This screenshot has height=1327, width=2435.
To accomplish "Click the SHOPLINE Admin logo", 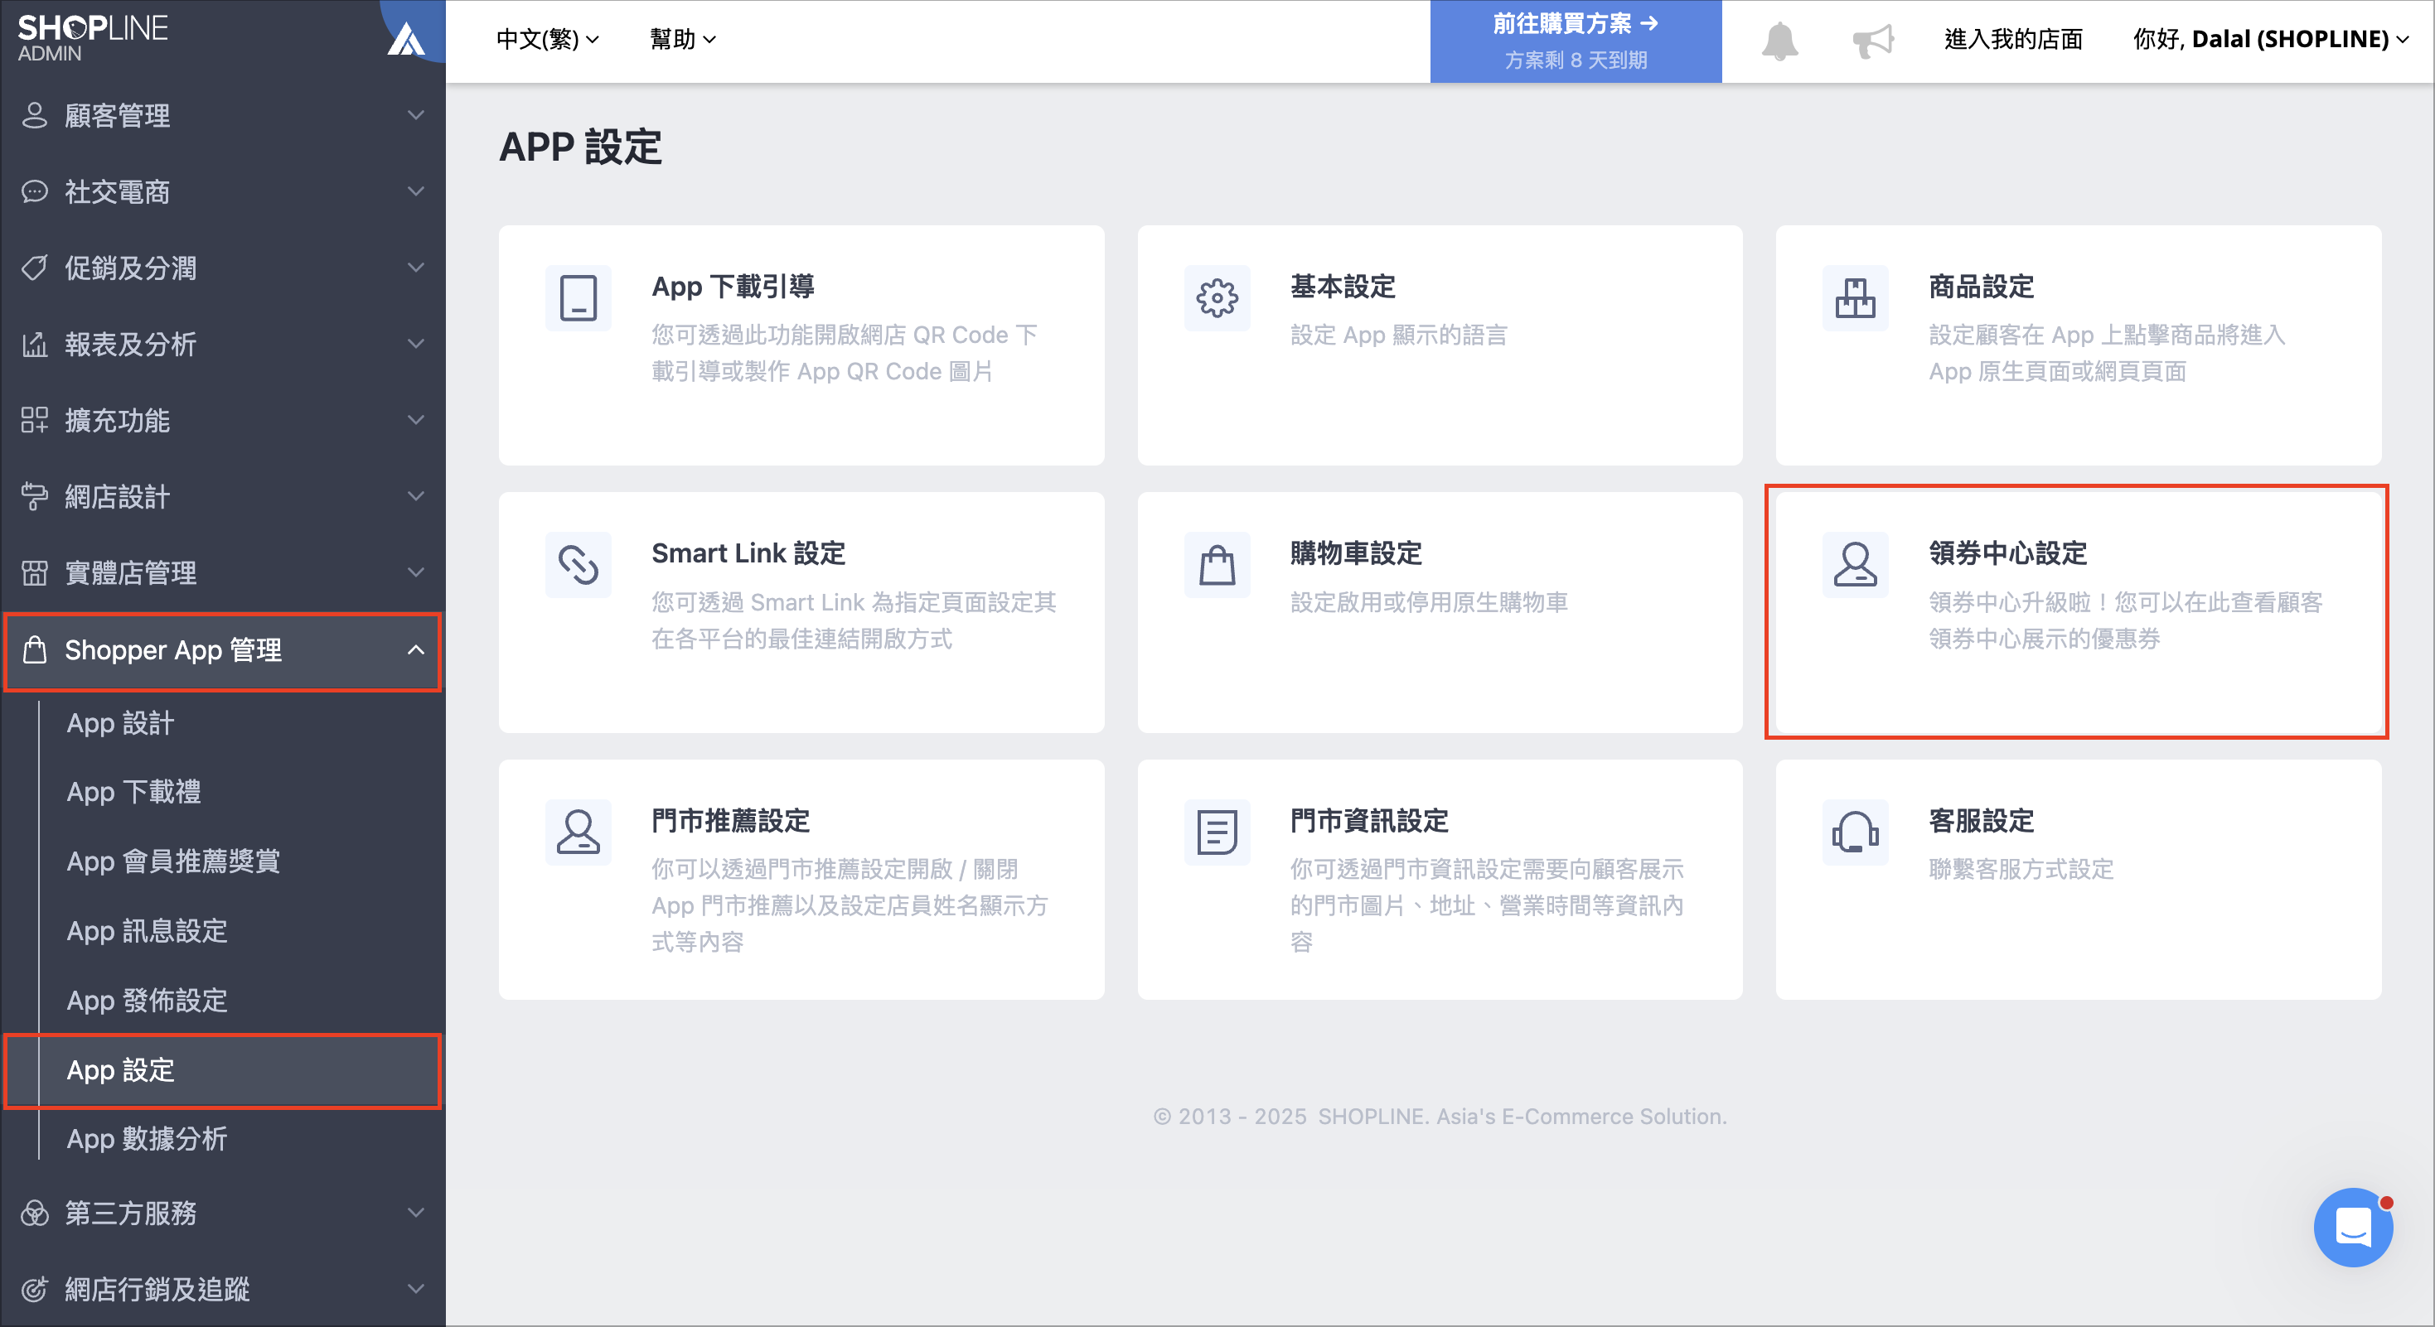I will point(93,38).
